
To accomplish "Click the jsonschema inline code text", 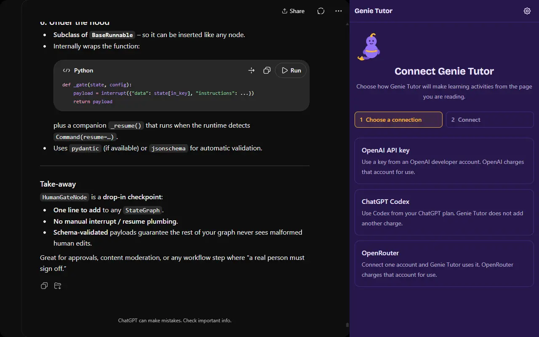I will (x=169, y=148).
